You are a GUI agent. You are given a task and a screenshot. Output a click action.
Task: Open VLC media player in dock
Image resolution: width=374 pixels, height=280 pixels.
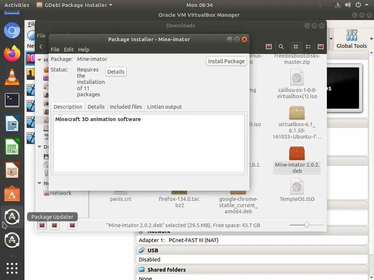(x=12, y=77)
